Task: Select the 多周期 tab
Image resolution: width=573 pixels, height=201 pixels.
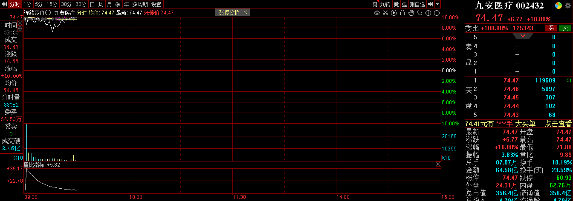Action: (x=140, y=4)
